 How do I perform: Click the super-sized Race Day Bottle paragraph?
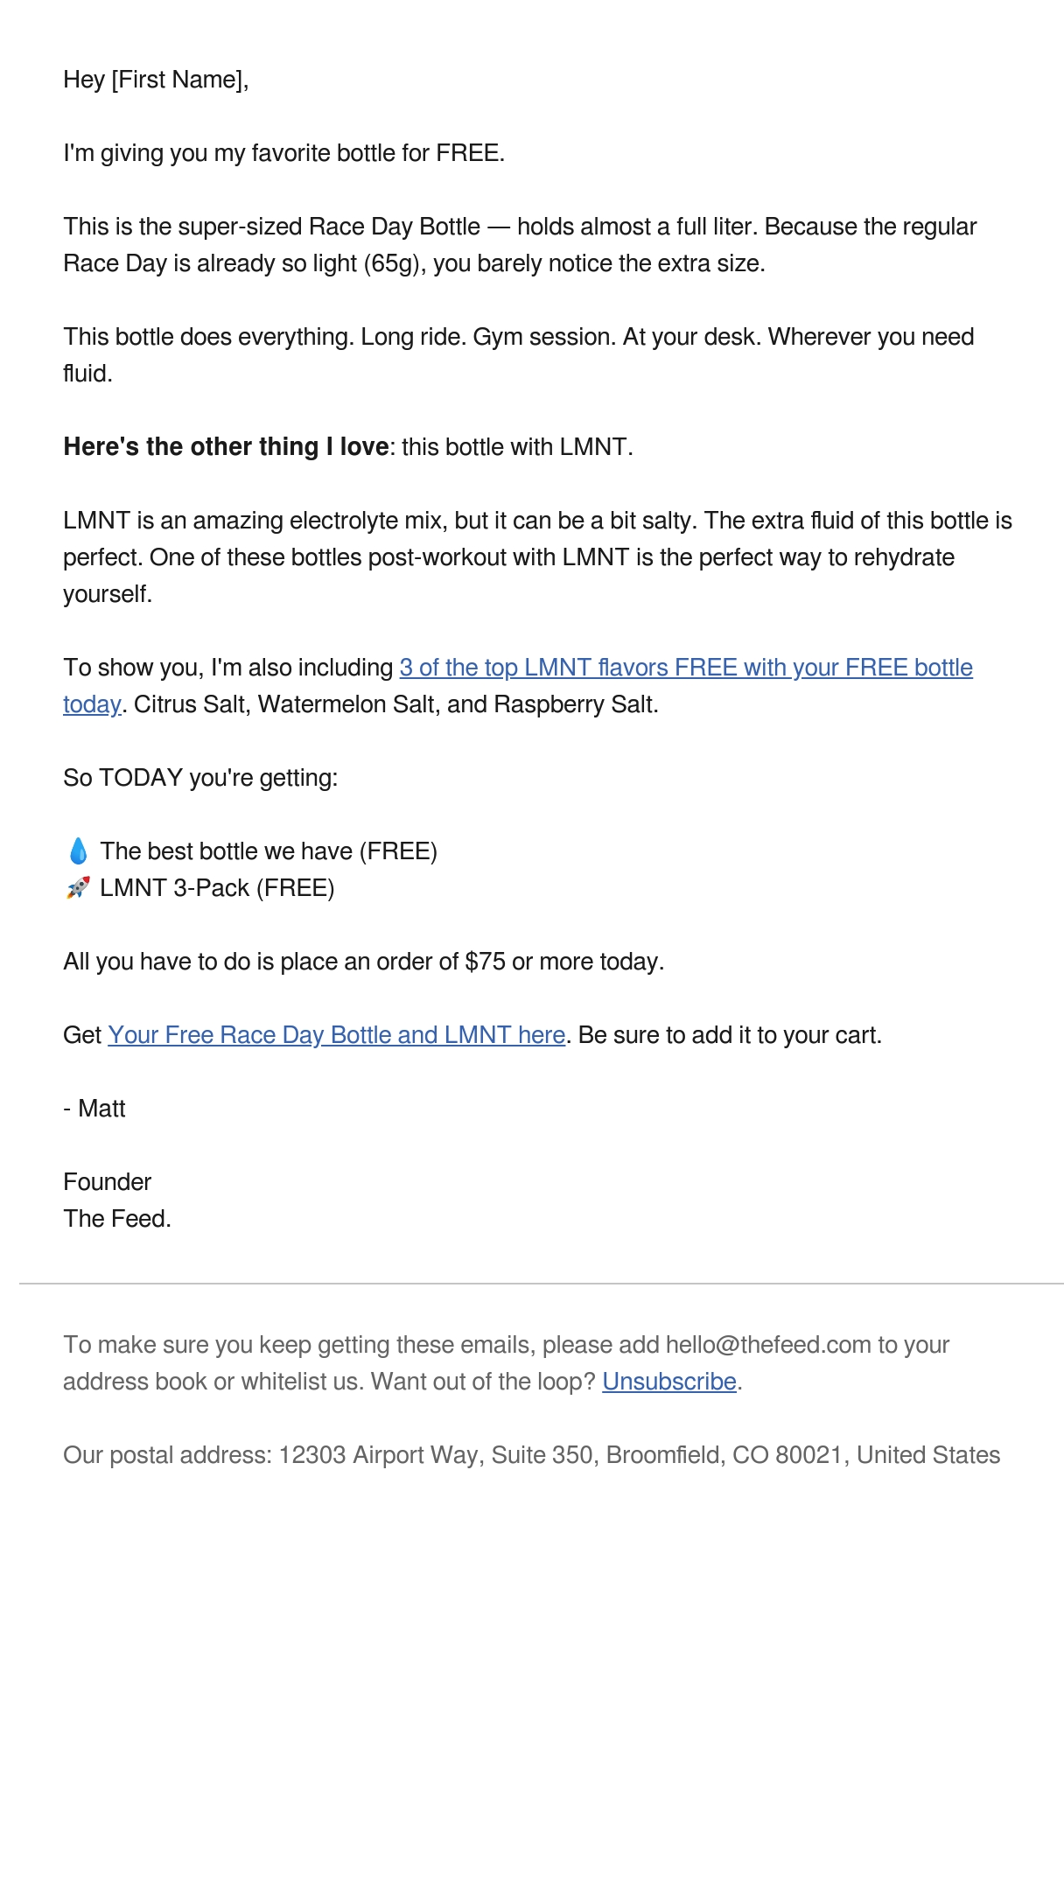pyautogui.click(x=520, y=245)
